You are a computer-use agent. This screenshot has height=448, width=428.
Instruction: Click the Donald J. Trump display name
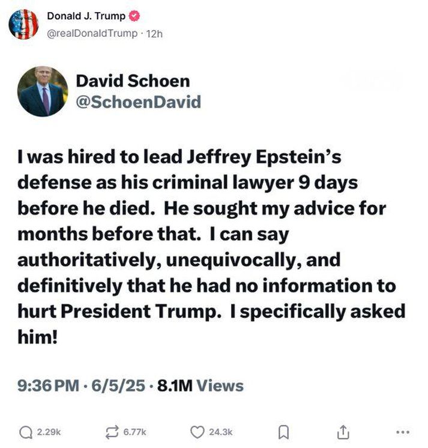(86, 16)
